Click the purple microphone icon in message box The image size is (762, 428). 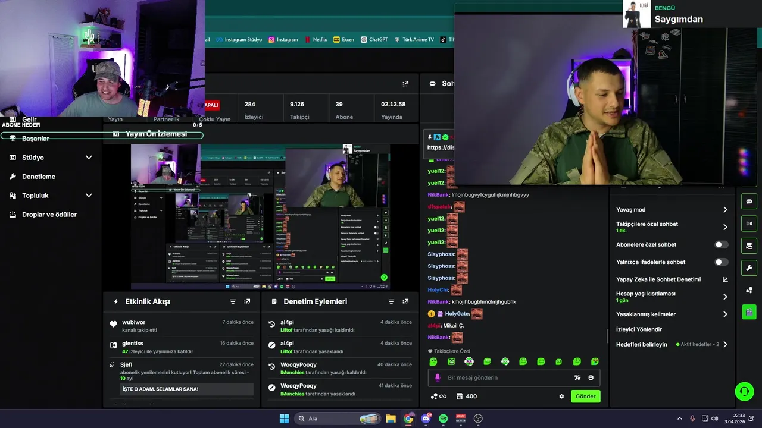click(438, 377)
